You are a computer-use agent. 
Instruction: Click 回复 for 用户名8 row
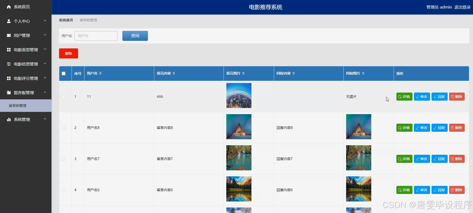(x=439, y=128)
